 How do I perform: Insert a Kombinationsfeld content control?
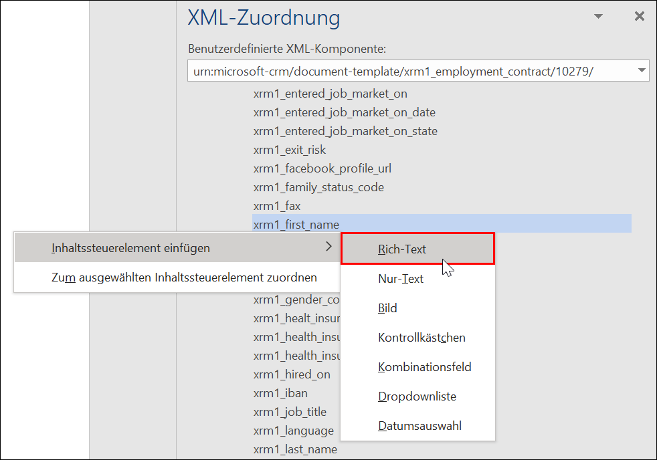tap(424, 367)
